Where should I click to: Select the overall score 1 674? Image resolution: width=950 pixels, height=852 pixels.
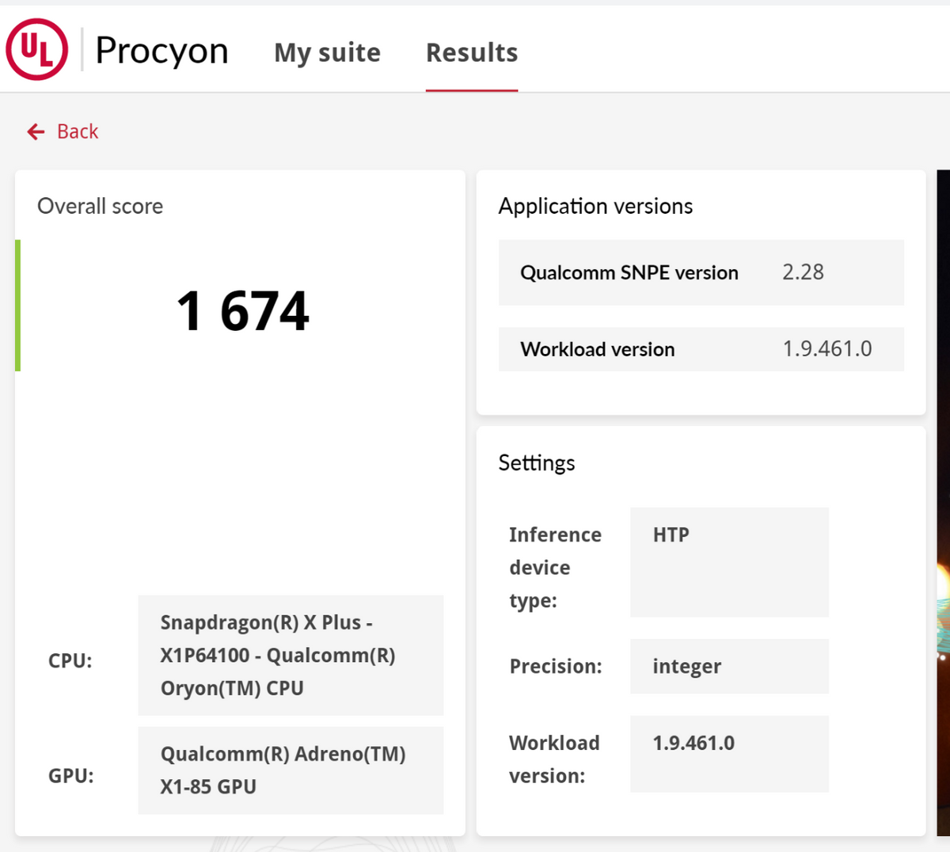(243, 310)
